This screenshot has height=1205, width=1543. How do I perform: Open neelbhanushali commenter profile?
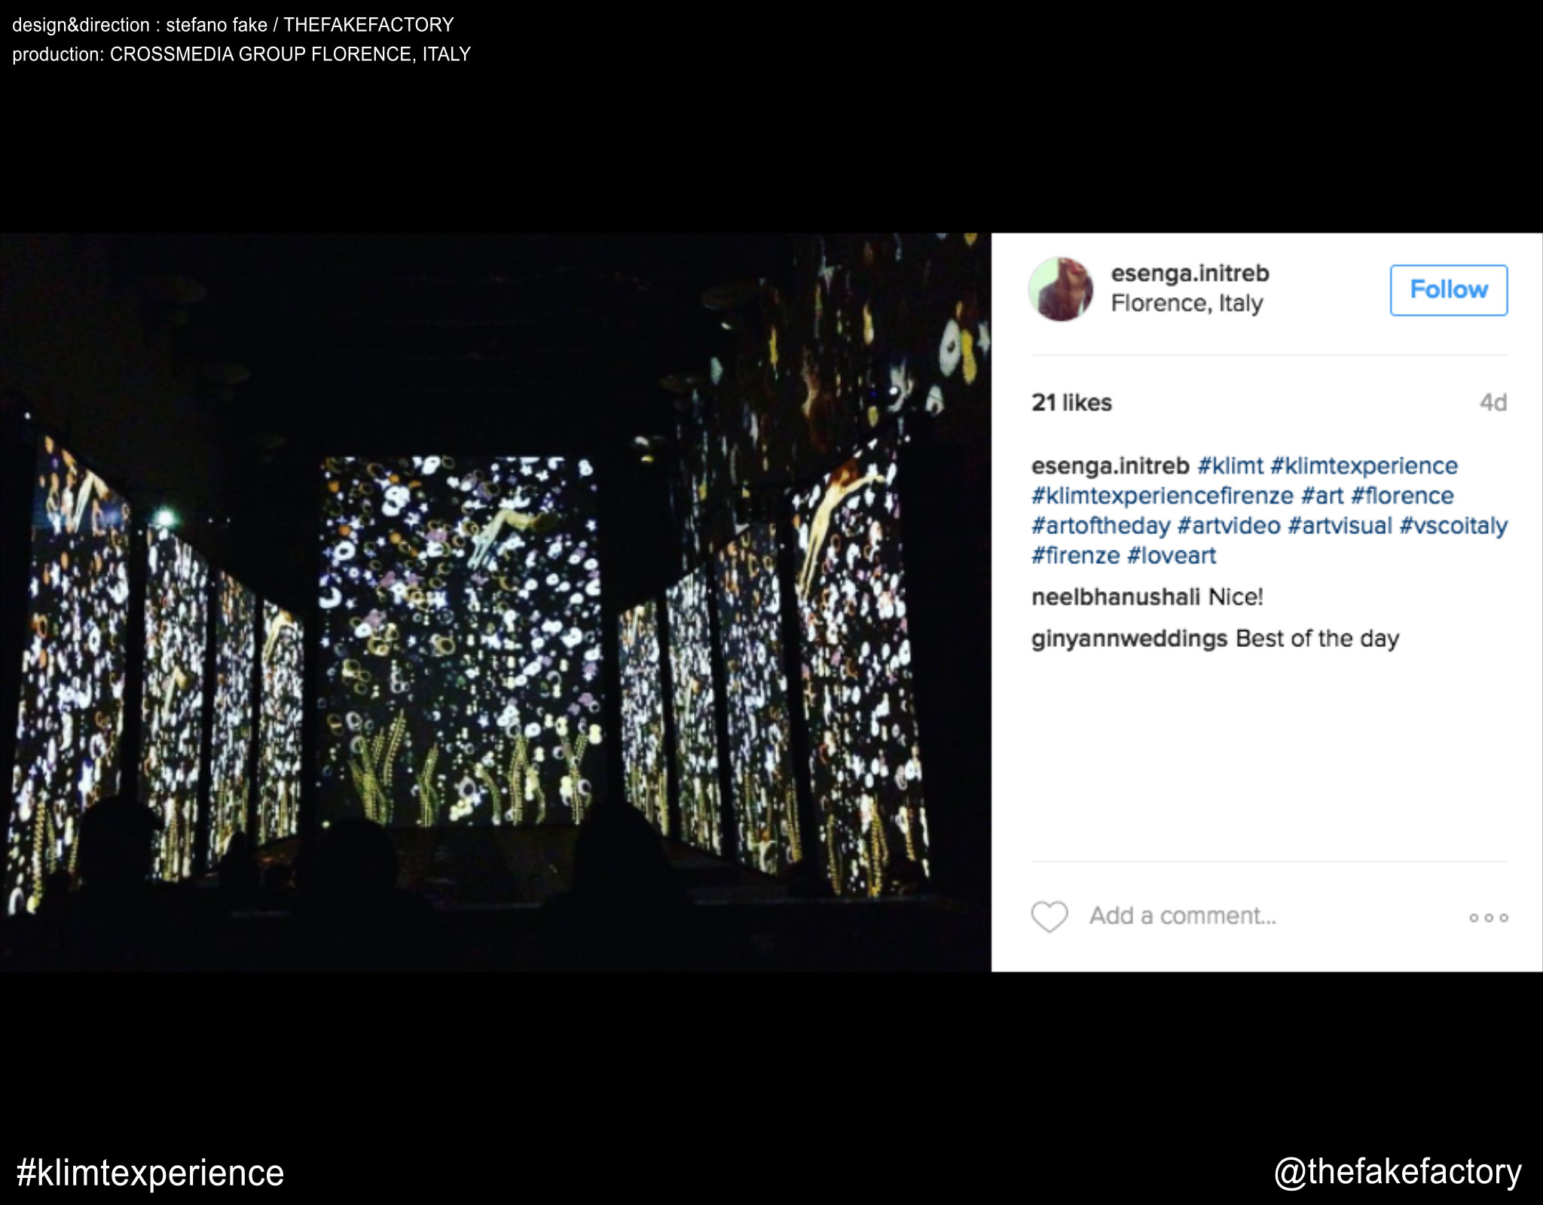(x=1115, y=597)
